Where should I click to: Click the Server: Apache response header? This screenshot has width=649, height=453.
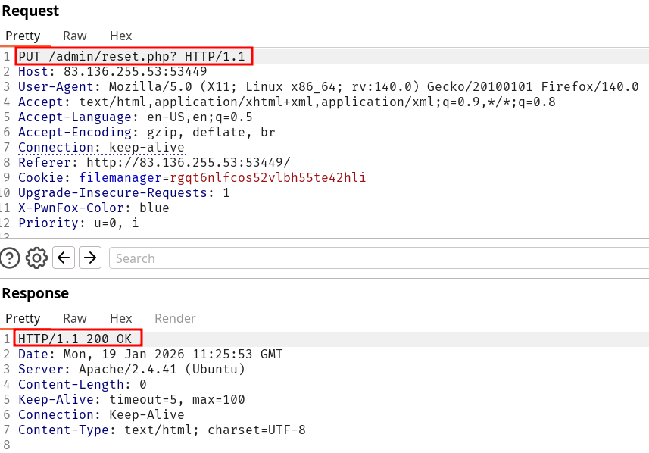pos(131,369)
